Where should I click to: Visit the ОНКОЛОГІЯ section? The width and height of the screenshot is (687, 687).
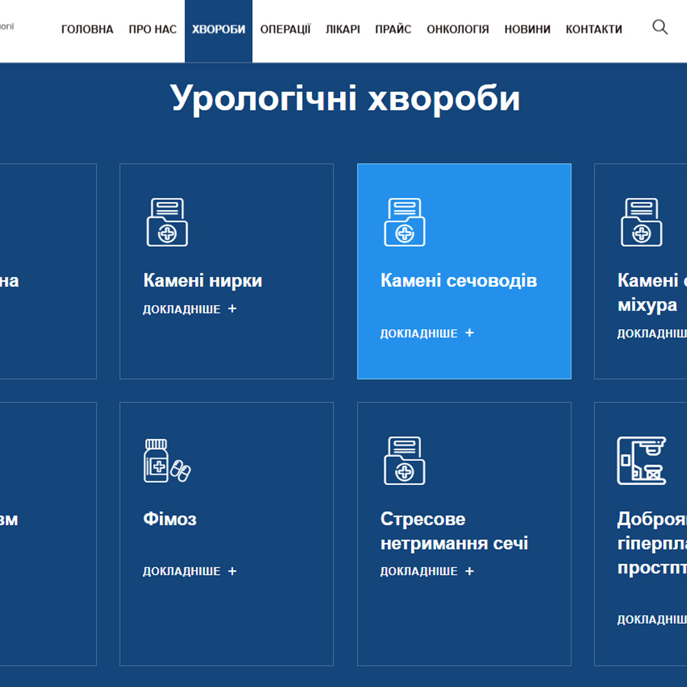click(x=458, y=29)
